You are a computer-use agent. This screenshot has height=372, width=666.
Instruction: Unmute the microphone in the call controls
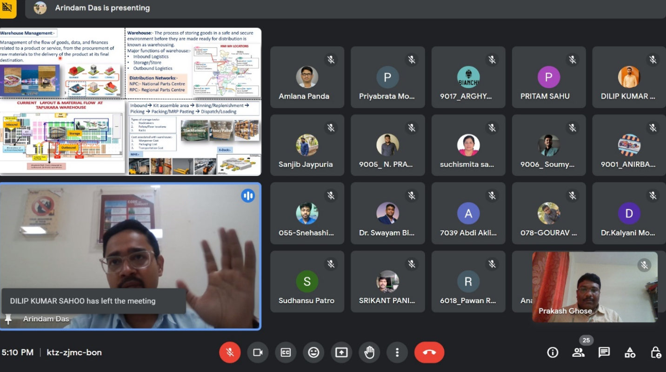[230, 352]
